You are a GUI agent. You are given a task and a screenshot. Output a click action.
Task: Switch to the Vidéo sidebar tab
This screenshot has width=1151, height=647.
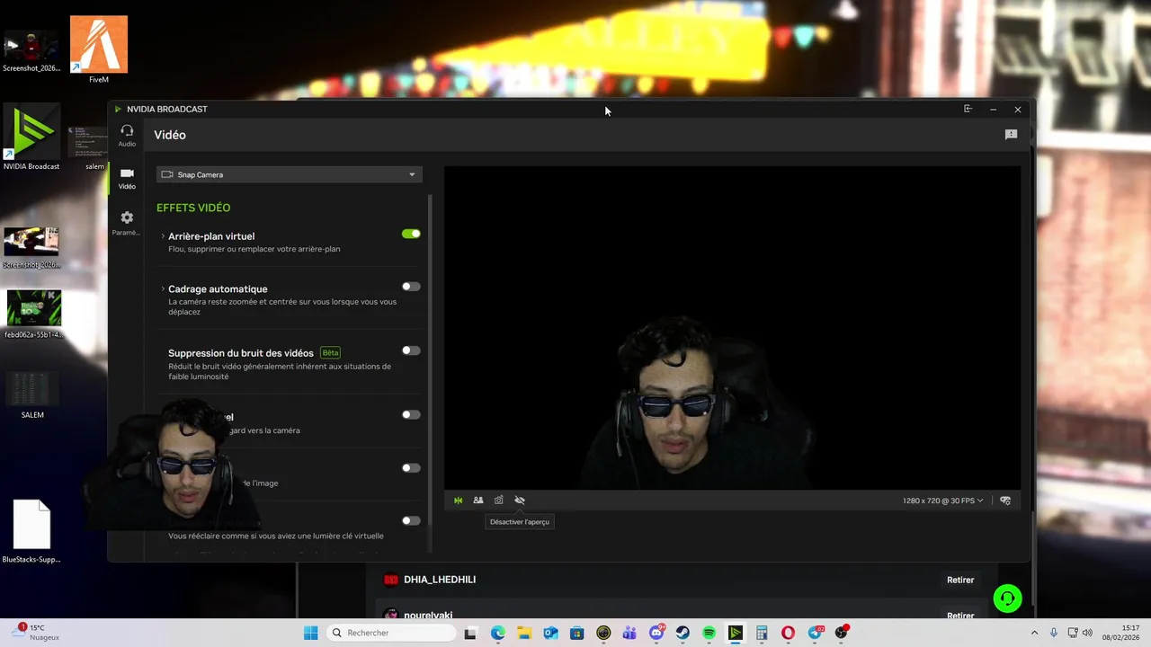pyautogui.click(x=127, y=178)
